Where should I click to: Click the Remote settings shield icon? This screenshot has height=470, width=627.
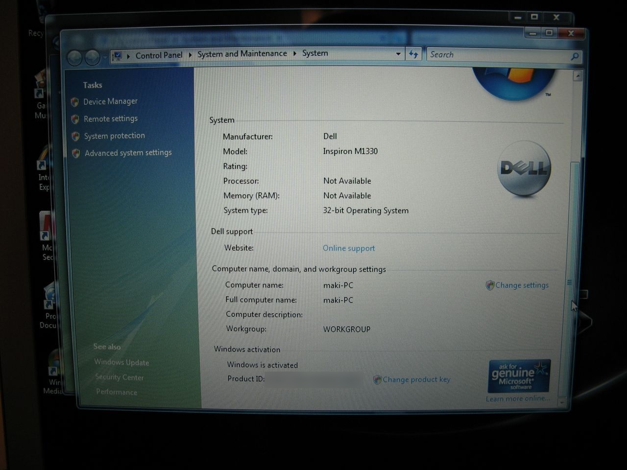pos(75,119)
